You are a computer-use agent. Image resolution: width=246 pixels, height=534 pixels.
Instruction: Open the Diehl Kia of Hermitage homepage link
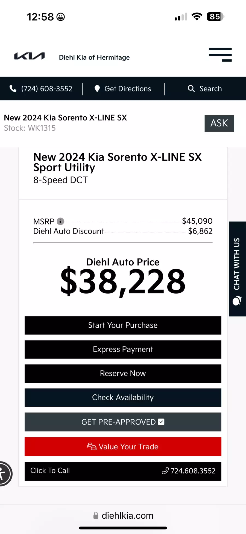(x=94, y=57)
